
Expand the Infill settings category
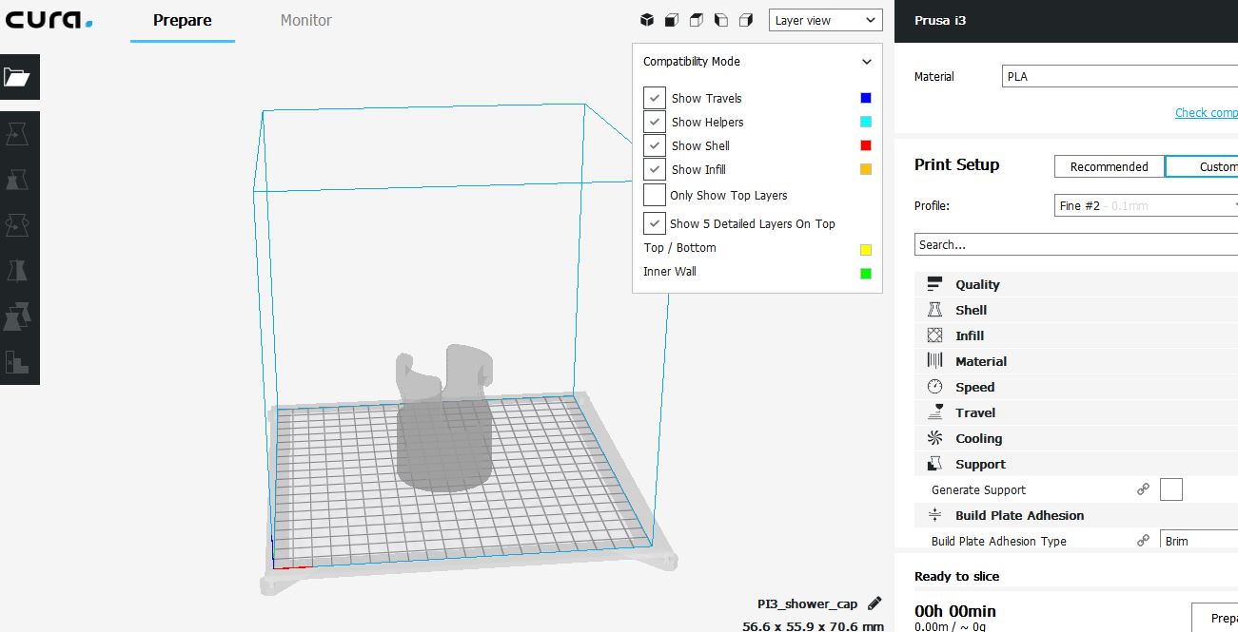pos(970,335)
